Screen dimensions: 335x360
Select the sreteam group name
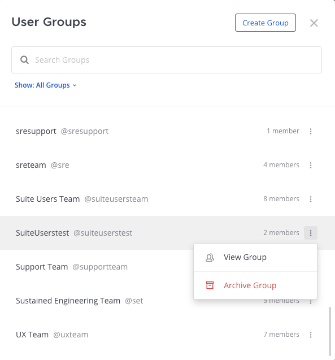(x=31, y=165)
